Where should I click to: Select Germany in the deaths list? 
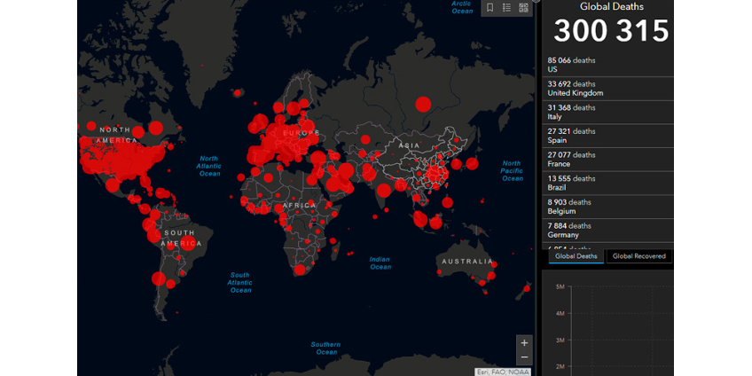click(607, 231)
